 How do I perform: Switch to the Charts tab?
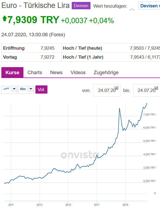tap(35, 73)
